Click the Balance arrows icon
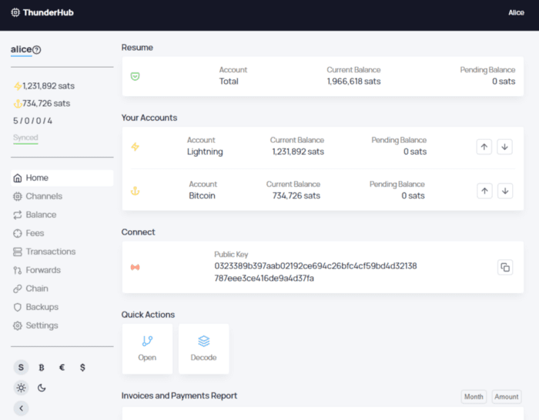Viewport: 539px width, 420px height. [x=18, y=215]
